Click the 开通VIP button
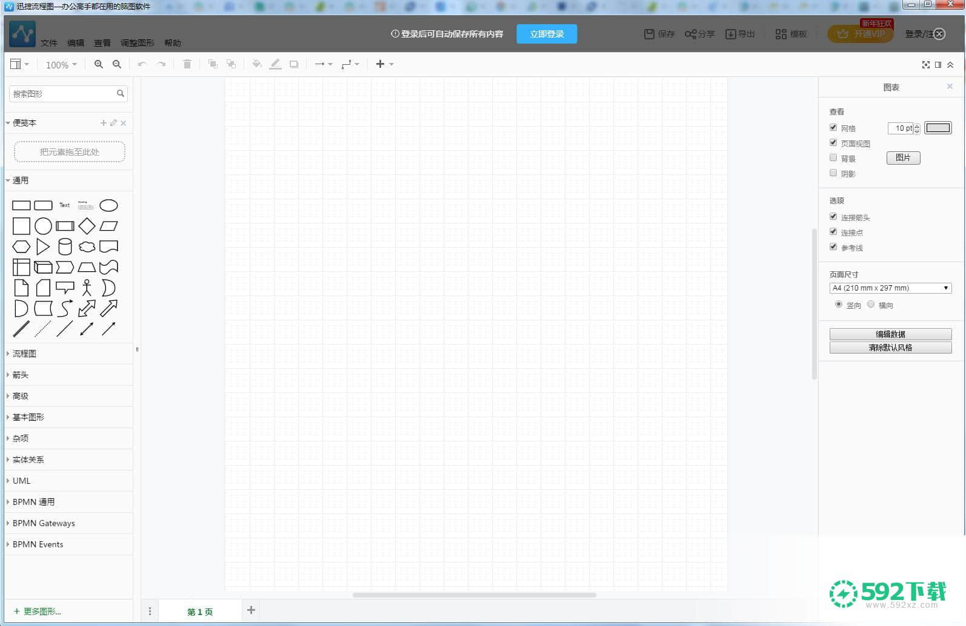The height and width of the screenshot is (626, 966). (x=860, y=34)
